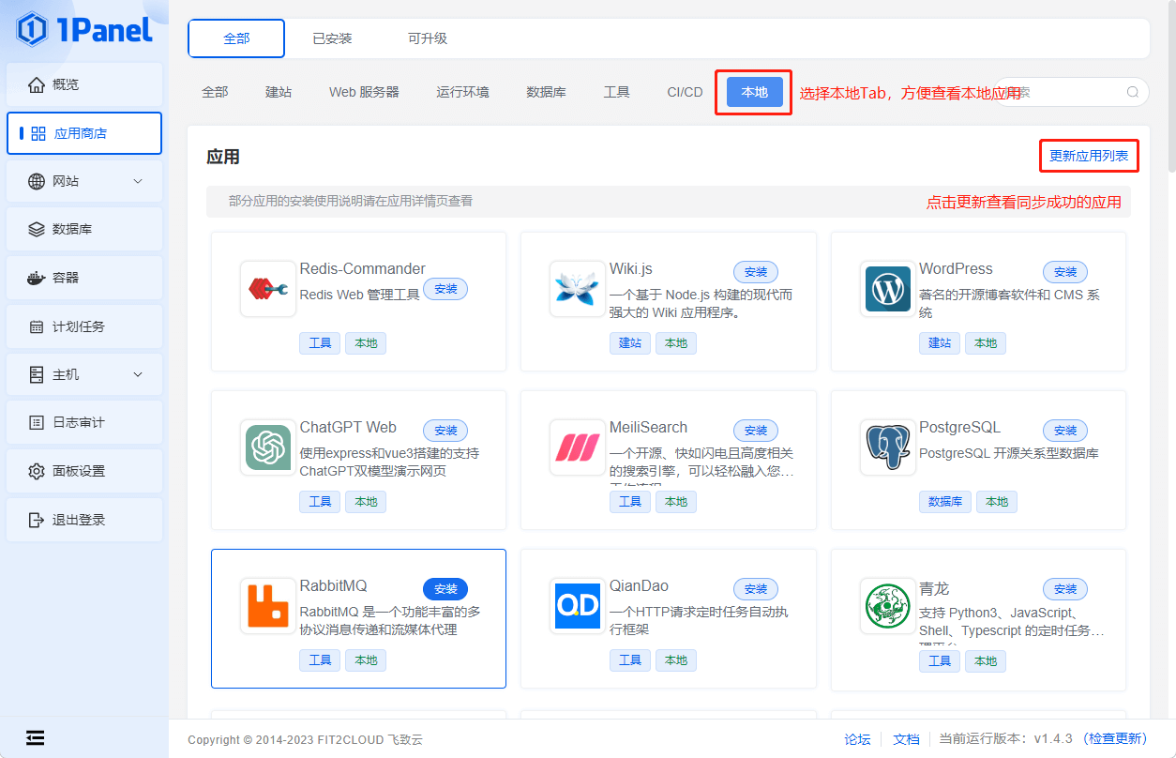
Task: Switch to the 可升级 tab
Action: [x=428, y=38]
